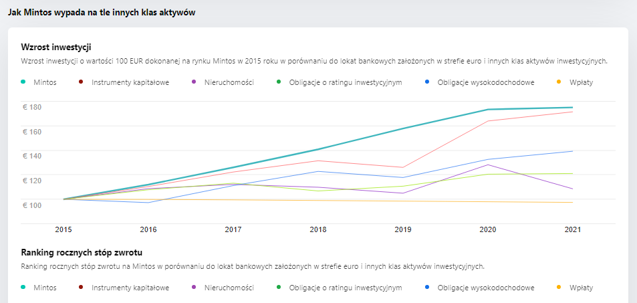Click the '2020' year label
Screen dimensions: 637x303
[x=487, y=230]
